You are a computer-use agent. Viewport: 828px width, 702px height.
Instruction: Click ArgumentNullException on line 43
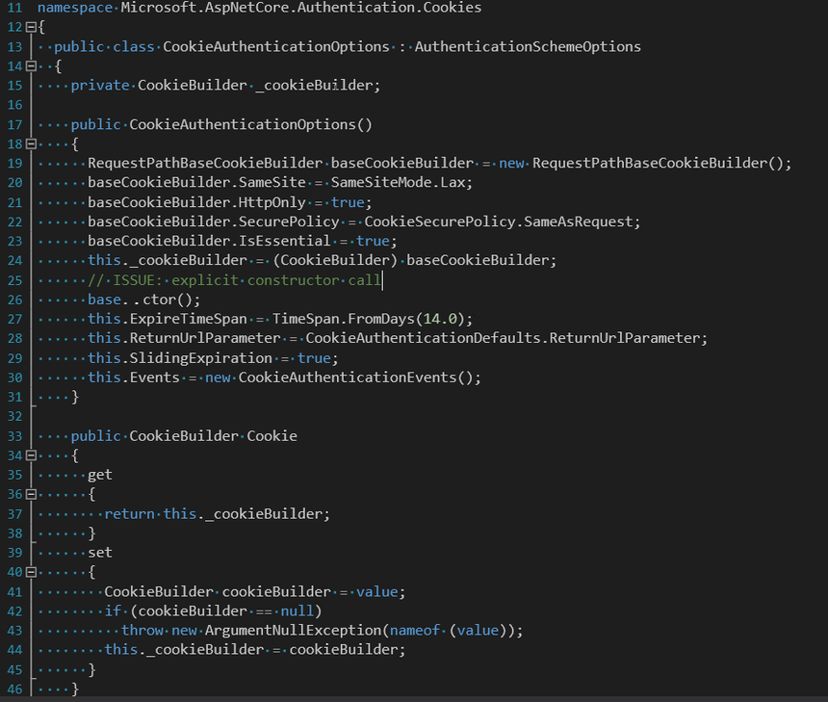pyautogui.click(x=293, y=630)
